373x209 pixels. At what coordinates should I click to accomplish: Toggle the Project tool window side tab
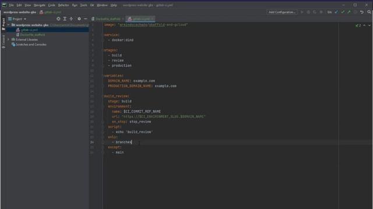pos(3,24)
